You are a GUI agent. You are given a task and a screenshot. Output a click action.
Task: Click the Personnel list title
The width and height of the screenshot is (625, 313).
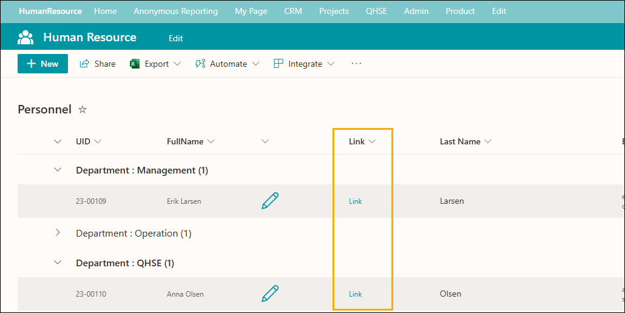(45, 110)
